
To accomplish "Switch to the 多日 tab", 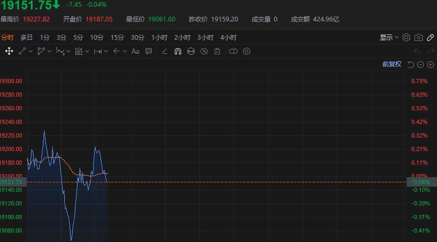I will [x=26, y=38].
